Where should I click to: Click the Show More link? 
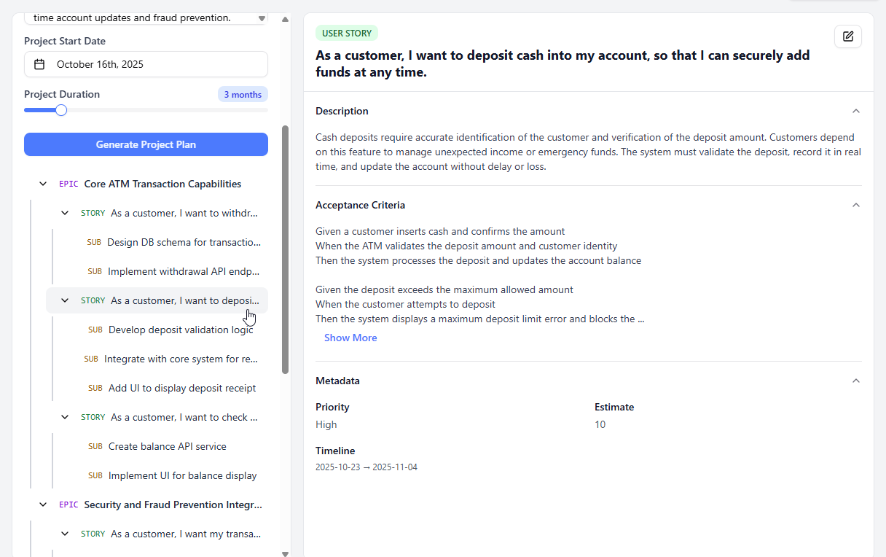click(350, 338)
